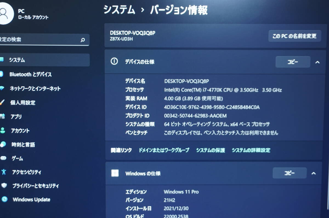
Task: Click the プロセッサ label
Action: (135, 90)
